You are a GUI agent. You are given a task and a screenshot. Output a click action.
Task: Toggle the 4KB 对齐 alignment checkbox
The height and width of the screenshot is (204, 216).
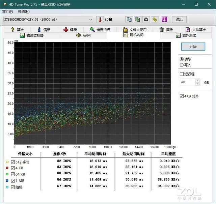(x=182, y=96)
